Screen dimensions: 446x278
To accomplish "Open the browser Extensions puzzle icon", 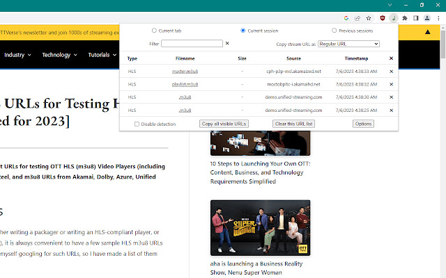I will [406, 17].
